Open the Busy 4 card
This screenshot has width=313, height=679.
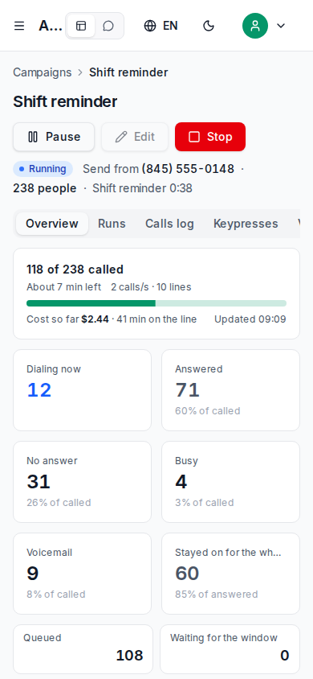click(230, 482)
